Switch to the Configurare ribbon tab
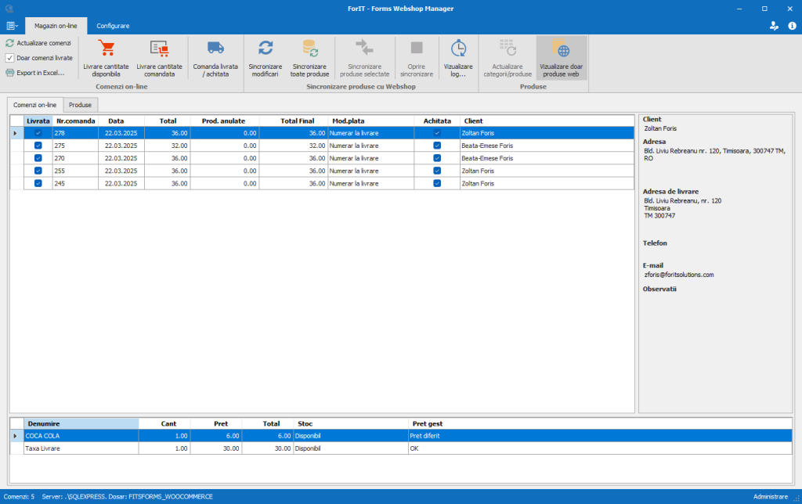 [x=113, y=26]
